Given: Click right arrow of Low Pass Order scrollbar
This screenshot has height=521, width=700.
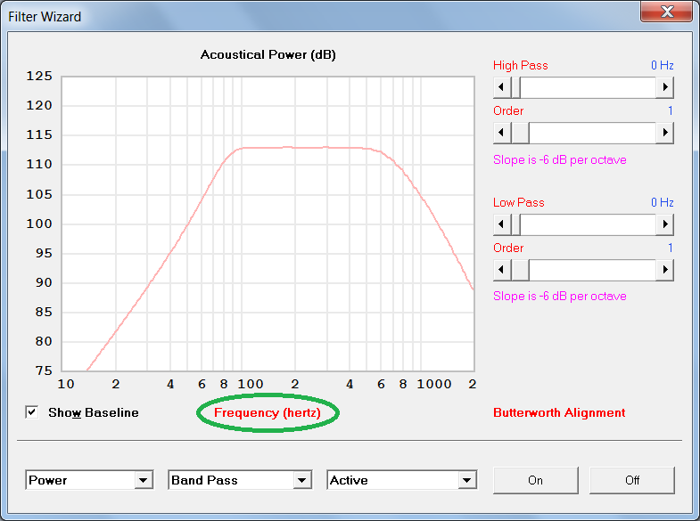Looking at the screenshot, I should point(664,270).
